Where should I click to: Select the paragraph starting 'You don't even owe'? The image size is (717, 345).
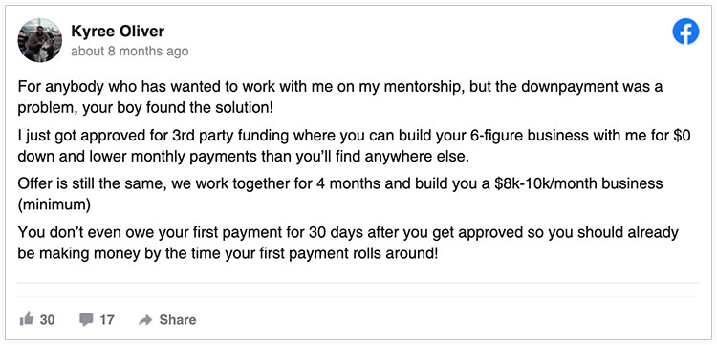click(348, 243)
